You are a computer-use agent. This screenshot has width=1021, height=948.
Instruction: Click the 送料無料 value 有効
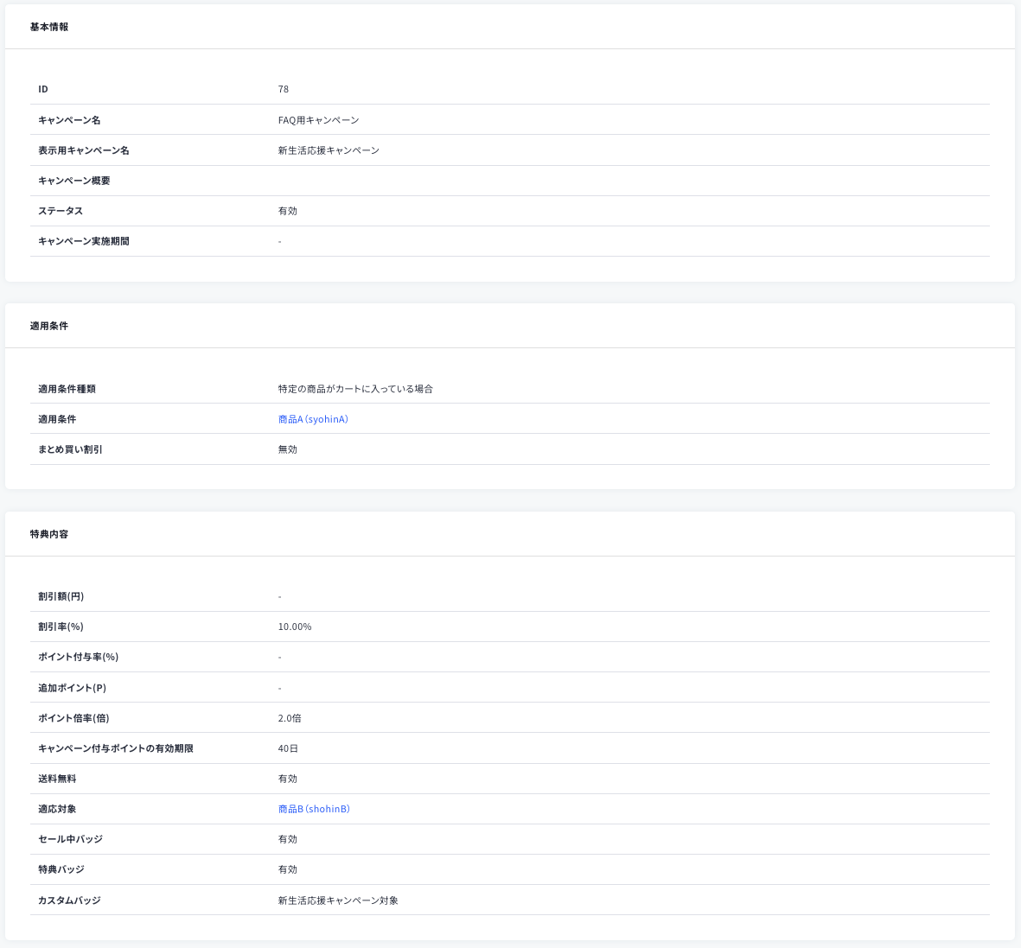[288, 779]
